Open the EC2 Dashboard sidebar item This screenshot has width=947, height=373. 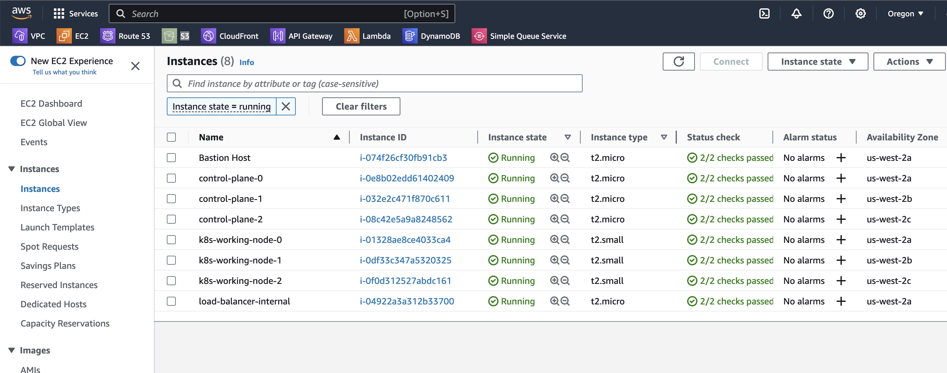[51, 104]
